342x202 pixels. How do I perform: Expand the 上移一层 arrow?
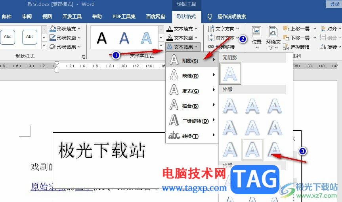315,29
